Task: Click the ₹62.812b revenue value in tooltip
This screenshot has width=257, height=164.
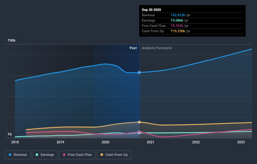Action: click(x=178, y=15)
